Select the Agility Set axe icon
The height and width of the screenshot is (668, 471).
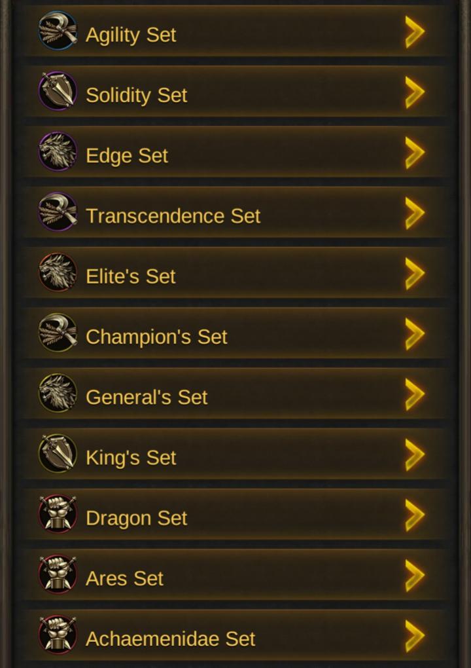(x=57, y=31)
